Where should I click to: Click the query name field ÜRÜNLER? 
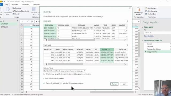[157, 33]
